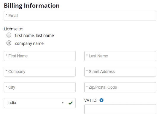Click the empty VAT ID text box
The image size is (162, 119).
120,109
